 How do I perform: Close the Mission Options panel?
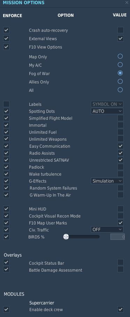coord(127,3)
